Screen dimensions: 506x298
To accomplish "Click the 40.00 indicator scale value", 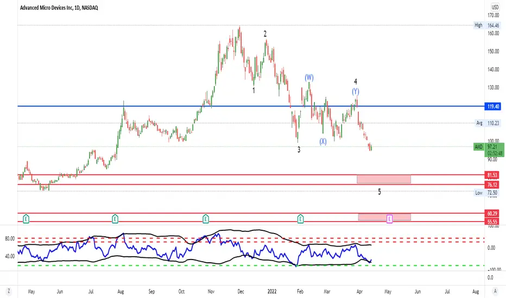I will tap(10, 256).
